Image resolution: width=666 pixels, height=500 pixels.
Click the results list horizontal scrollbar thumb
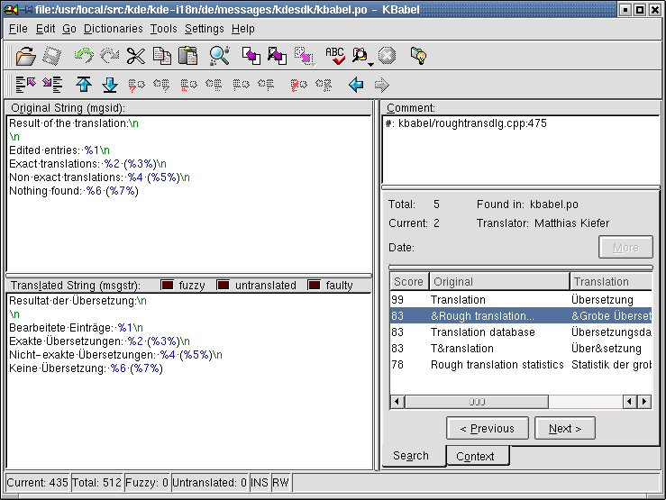(477, 402)
